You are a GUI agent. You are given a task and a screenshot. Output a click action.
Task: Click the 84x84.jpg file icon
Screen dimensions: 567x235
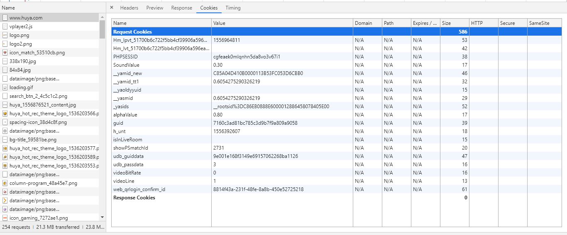5,70
